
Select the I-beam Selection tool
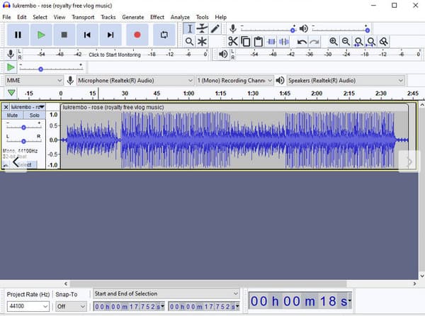(190, 29)
